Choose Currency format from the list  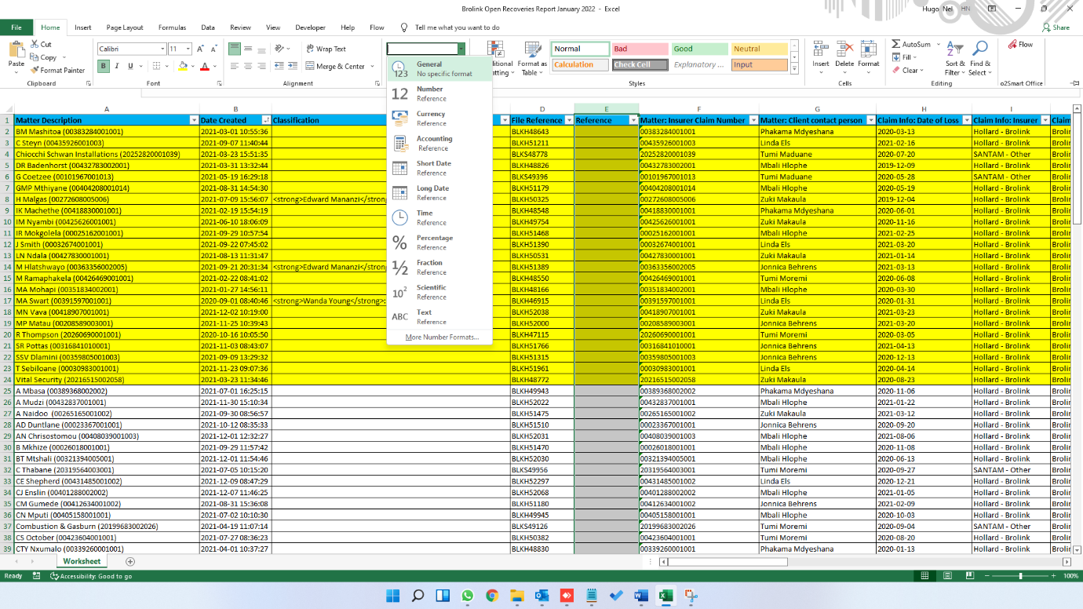(439, 119)
